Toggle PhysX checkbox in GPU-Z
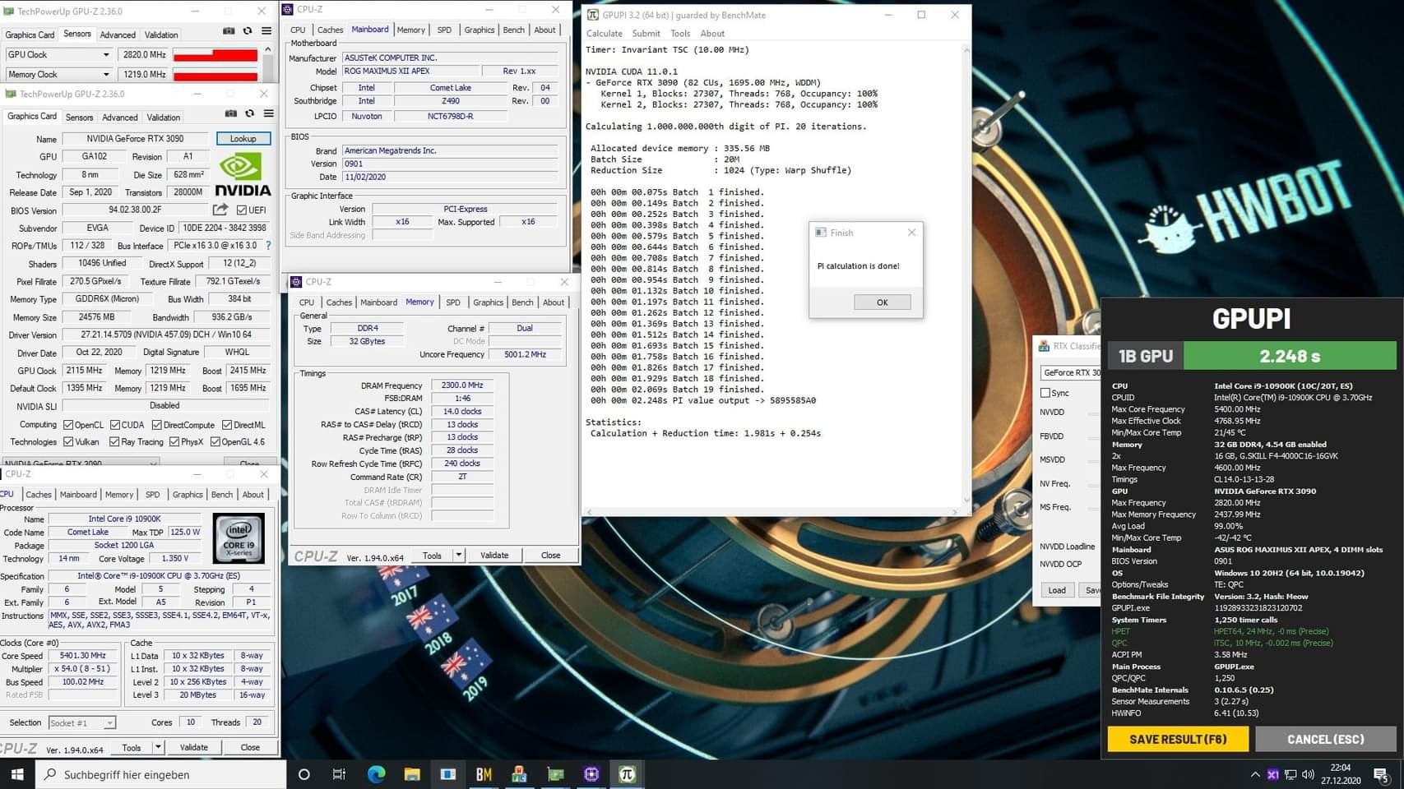The height and width of the screenshot is (789, 1404). 174,442
